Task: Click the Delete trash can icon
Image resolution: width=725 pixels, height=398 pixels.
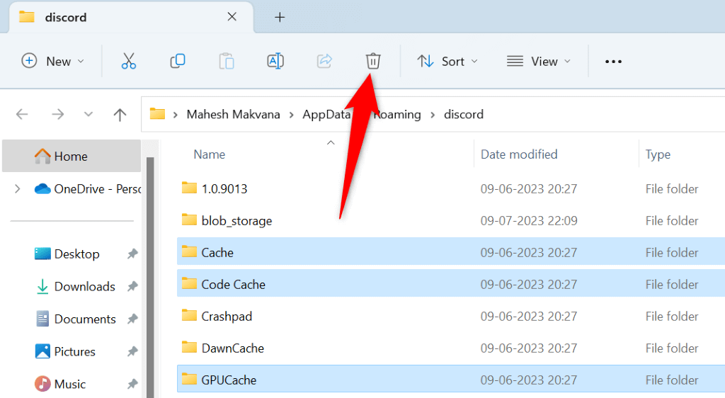Action: [373, 61]
